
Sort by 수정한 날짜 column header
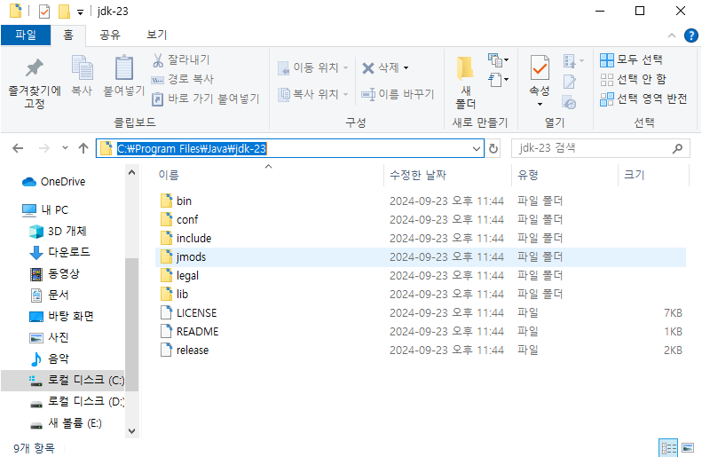[446, 175]
